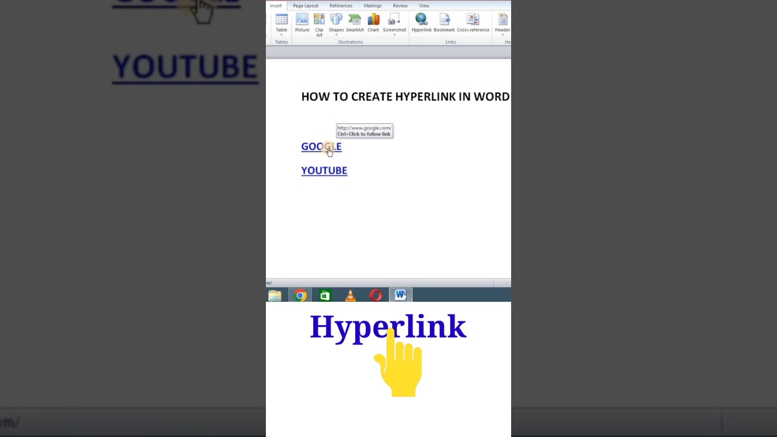Launch the Windows Store taskbar icon
Screen dimensions: 777x437
325,296
